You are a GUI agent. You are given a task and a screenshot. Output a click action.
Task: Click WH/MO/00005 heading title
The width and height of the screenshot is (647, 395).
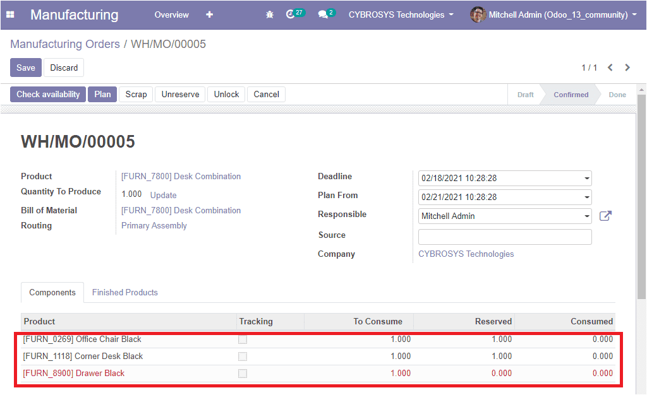click(x=78, y=142)
